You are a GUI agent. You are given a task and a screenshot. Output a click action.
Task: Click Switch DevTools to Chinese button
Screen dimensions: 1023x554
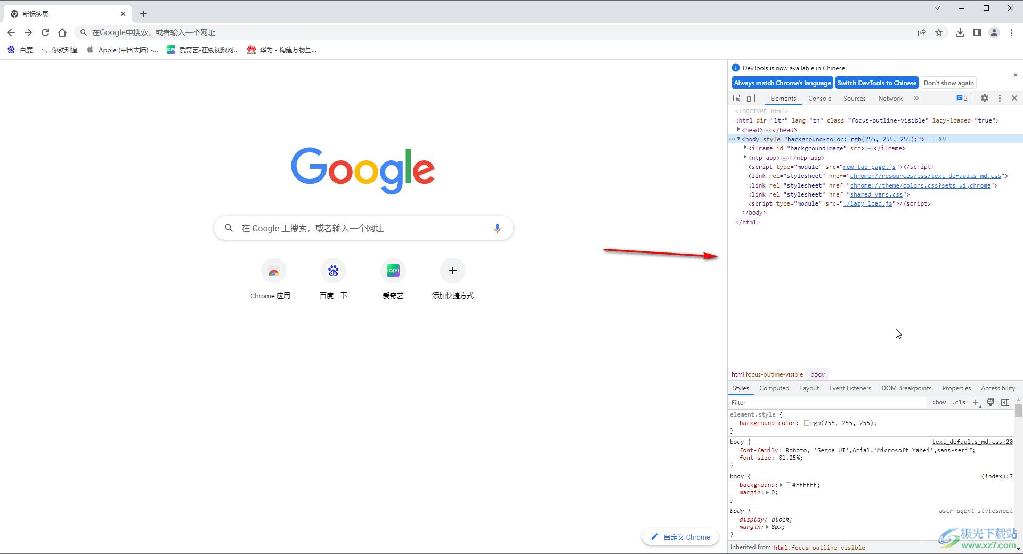(x=877, y=83)
